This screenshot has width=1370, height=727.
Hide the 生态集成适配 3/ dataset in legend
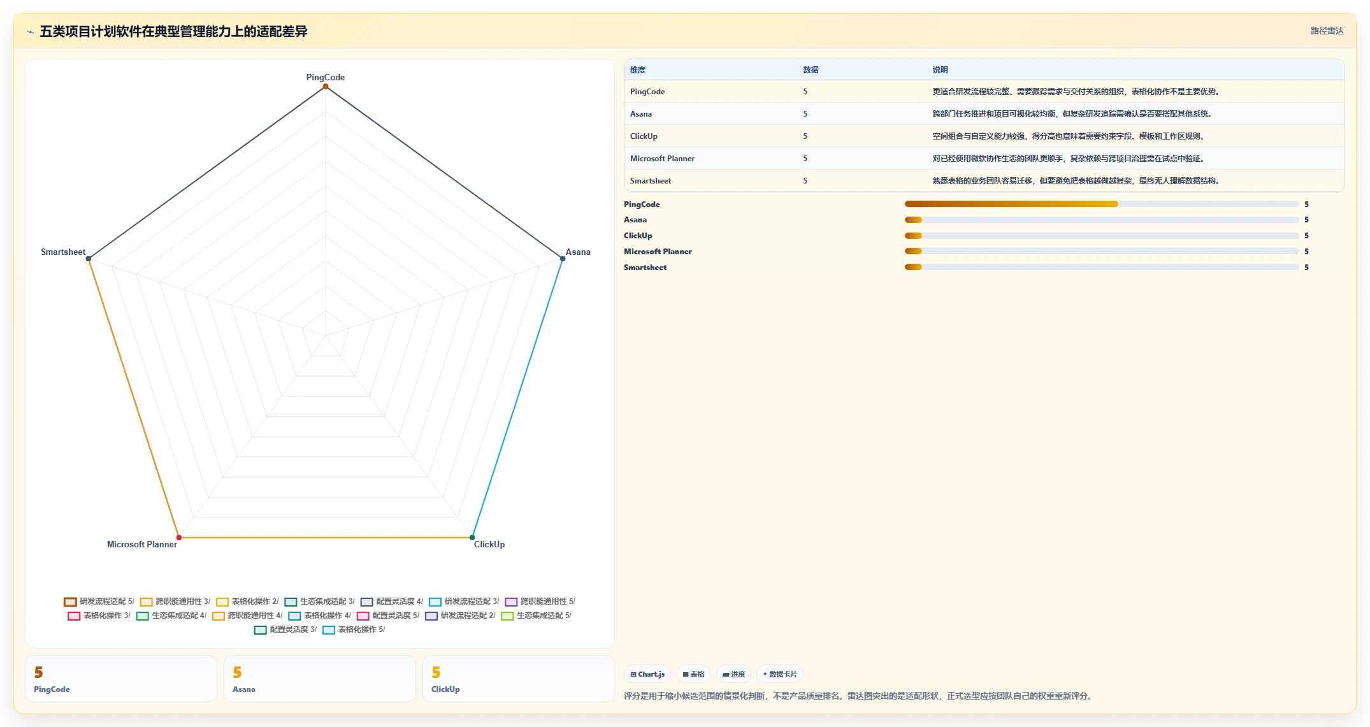(319, 601)
